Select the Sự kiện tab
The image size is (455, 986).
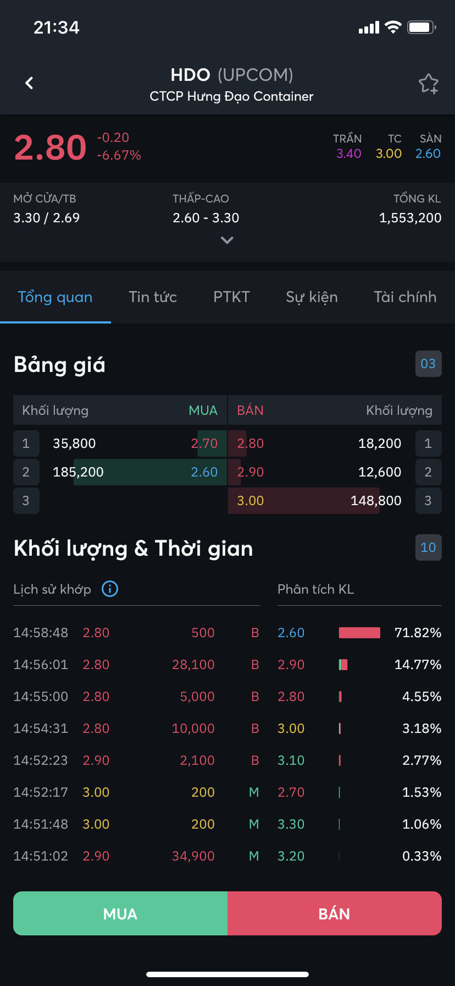[312, 297]
